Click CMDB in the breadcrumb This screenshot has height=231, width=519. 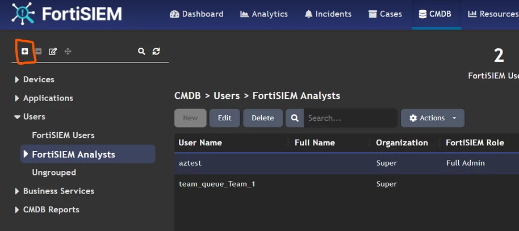(x=188, y=96)
